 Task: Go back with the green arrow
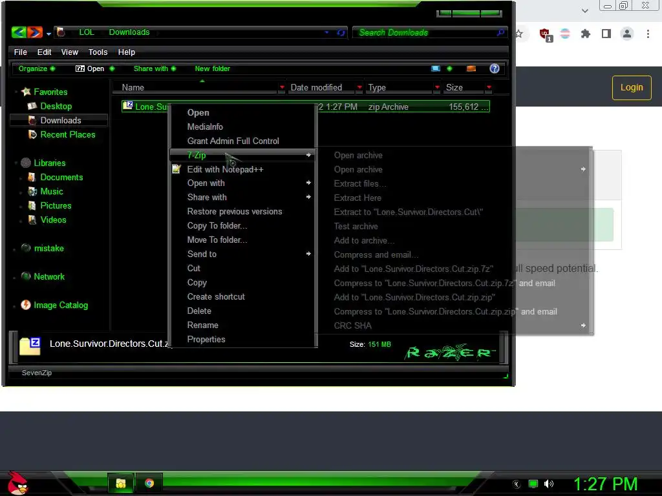[x=19, y=32]
